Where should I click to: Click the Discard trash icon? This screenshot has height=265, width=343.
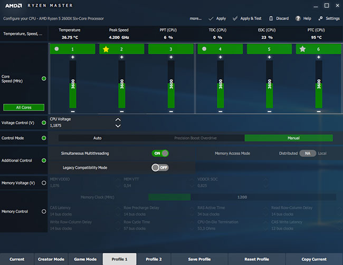click(271, 18)
